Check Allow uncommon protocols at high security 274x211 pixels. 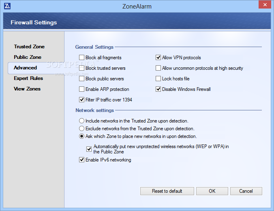click(158, 68)
